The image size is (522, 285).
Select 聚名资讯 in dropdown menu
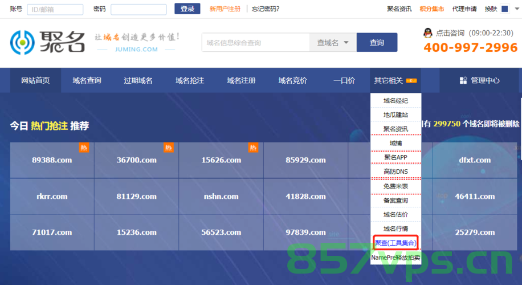pyautogui.click(x=395, y=129)
